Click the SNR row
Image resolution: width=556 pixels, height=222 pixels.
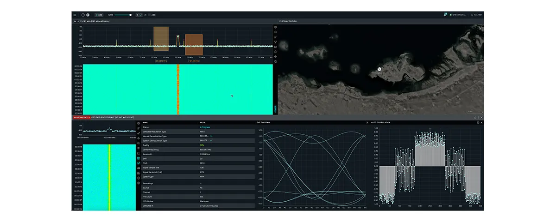[x=198, y=159]
